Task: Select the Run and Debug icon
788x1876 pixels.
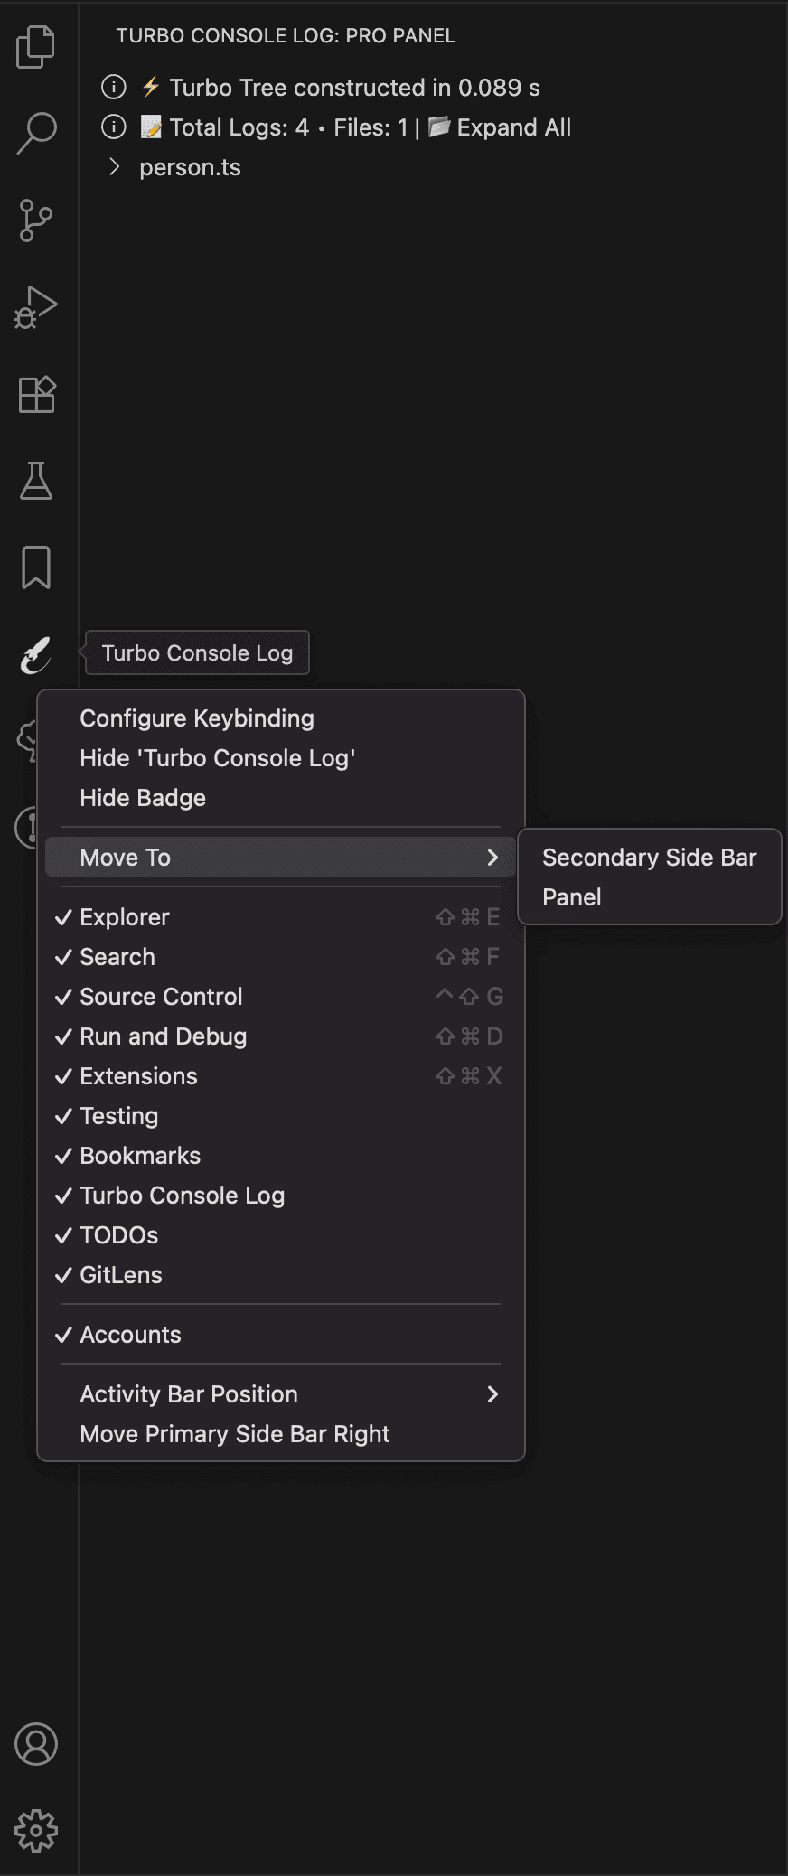Action: [36, 305]
